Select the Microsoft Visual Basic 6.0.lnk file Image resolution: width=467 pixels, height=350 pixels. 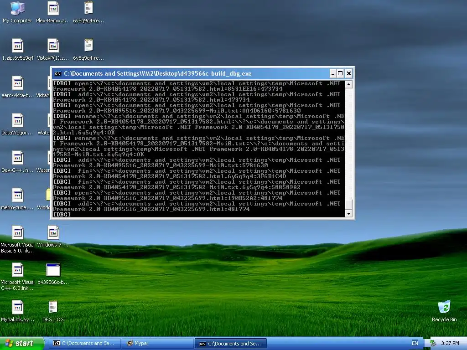pos(18,239)
